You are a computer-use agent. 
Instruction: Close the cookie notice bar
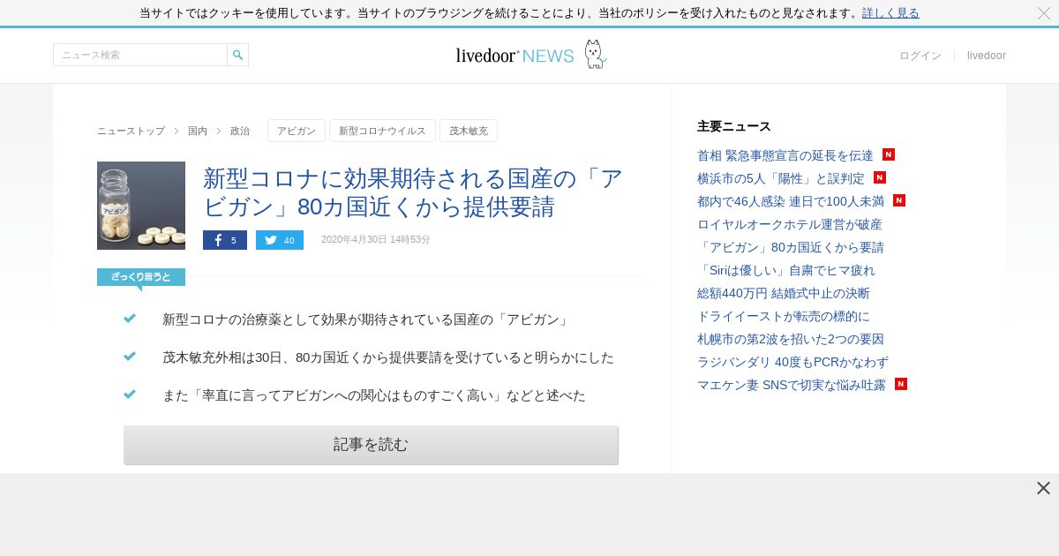(1044, 13)
